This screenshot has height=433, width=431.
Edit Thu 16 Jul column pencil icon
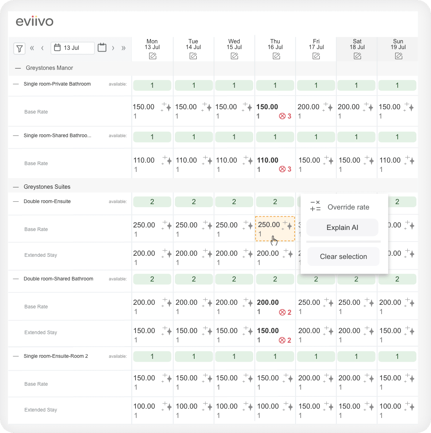276,56
